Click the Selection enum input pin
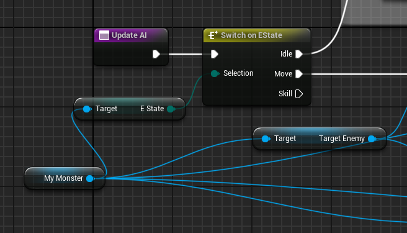The width and height of the screenshot is (407, 233). coord(215,73)
